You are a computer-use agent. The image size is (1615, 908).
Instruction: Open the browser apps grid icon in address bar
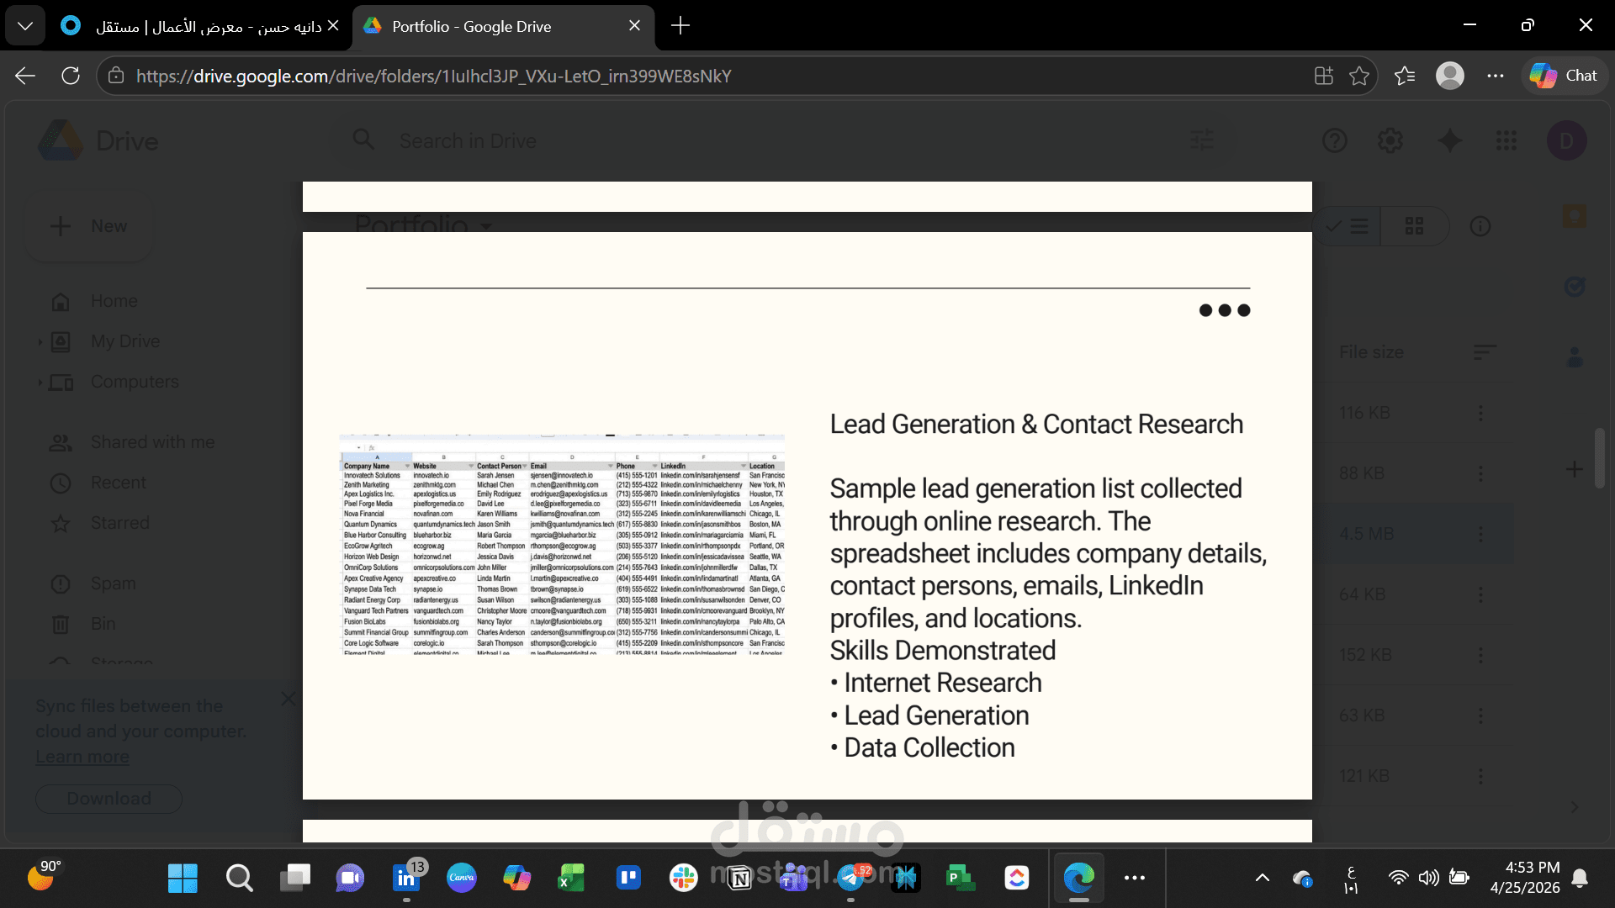pyautogui.click(x=1324, y=76)
